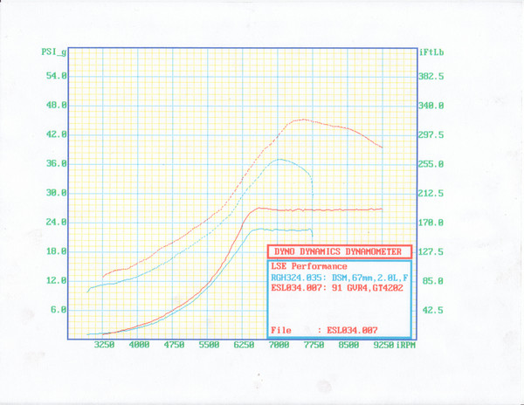Click the 42.5 torque axis value
This screenshot has height=405, width=524.
point(433,310)
